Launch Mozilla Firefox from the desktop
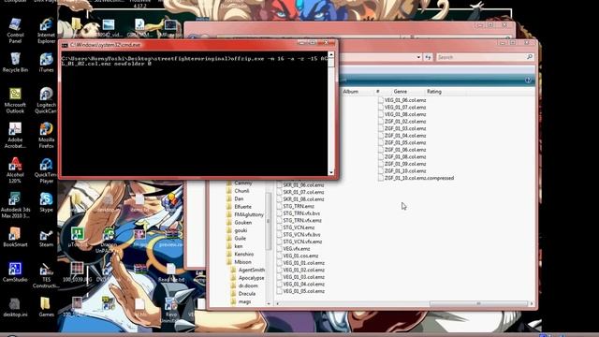 tap(46, 136)
